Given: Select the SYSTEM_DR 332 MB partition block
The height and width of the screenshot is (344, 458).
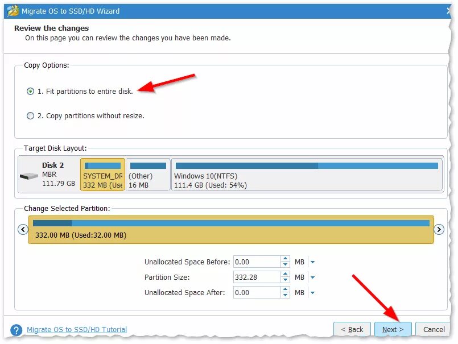Looking at the screenshot, I should click(102, 175).
